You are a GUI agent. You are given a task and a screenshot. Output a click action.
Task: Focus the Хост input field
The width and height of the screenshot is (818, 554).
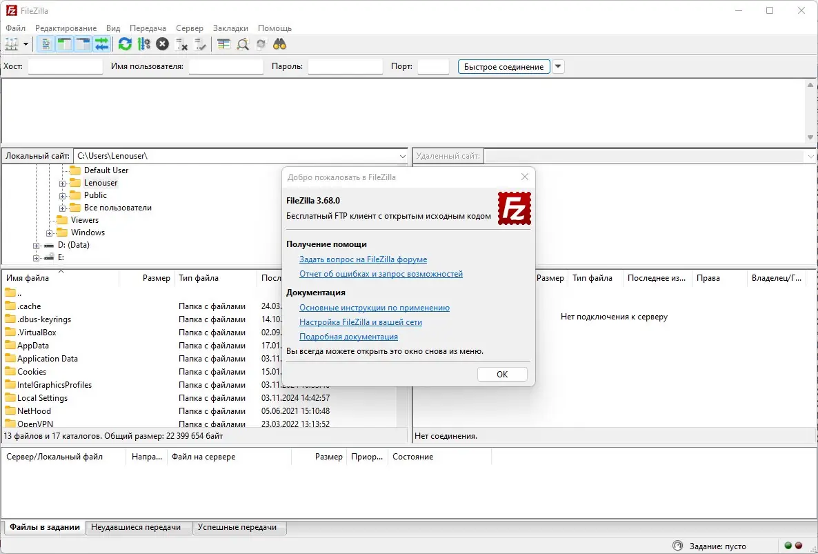coord(66,66)
